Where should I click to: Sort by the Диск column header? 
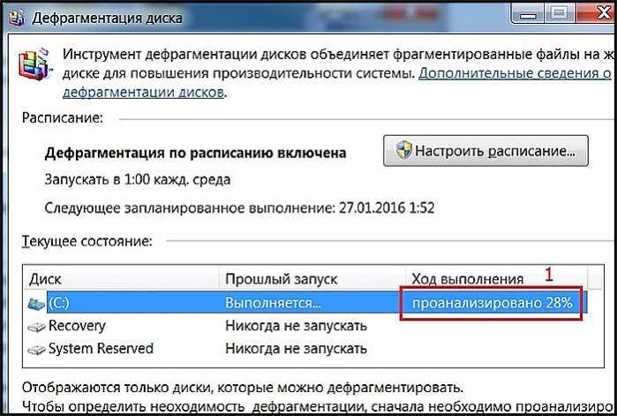tap(120, 279)
